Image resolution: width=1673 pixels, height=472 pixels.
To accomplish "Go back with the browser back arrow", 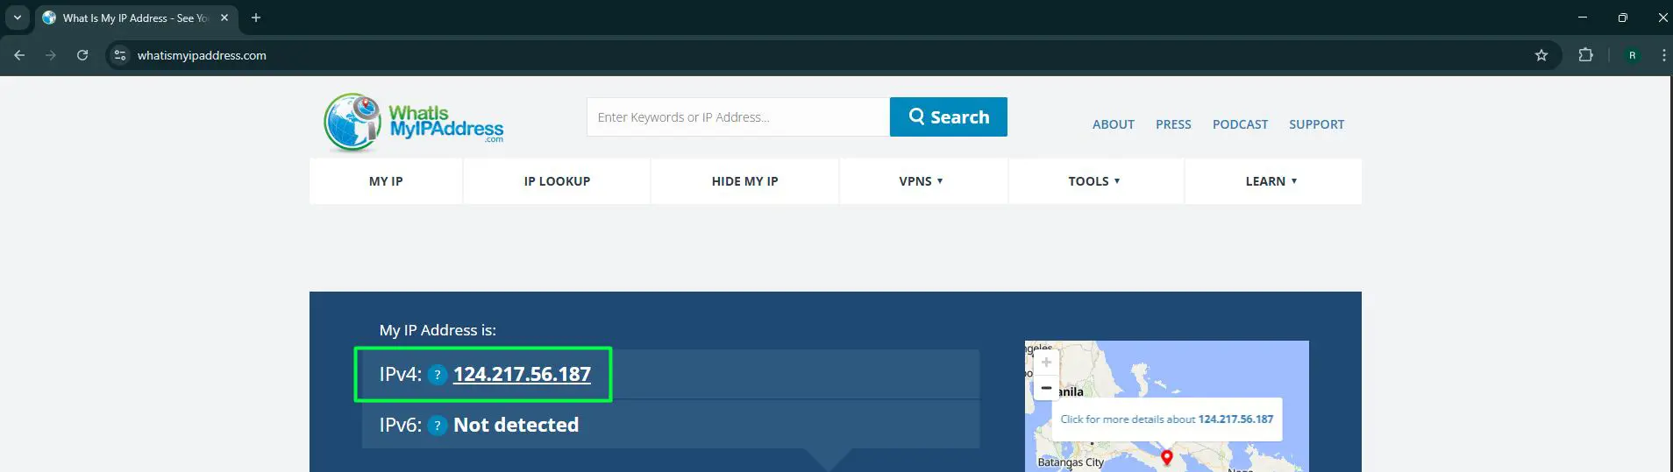I will 19,55.
